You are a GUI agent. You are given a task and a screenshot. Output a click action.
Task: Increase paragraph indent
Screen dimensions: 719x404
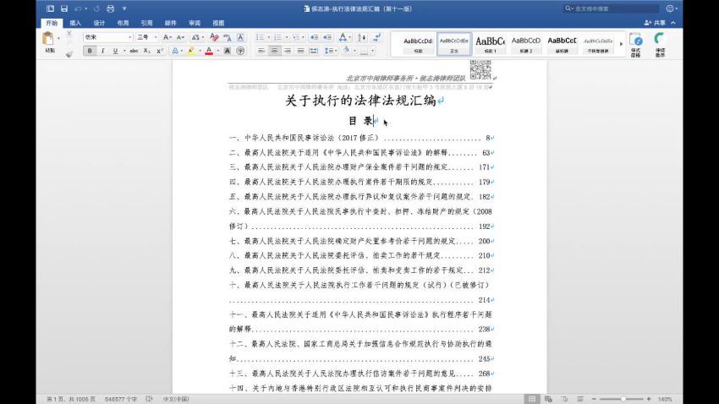(x=327, y=37)
